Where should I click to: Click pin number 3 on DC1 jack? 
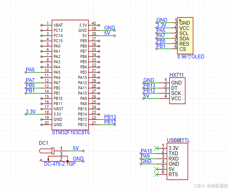(x=61, y=154)
